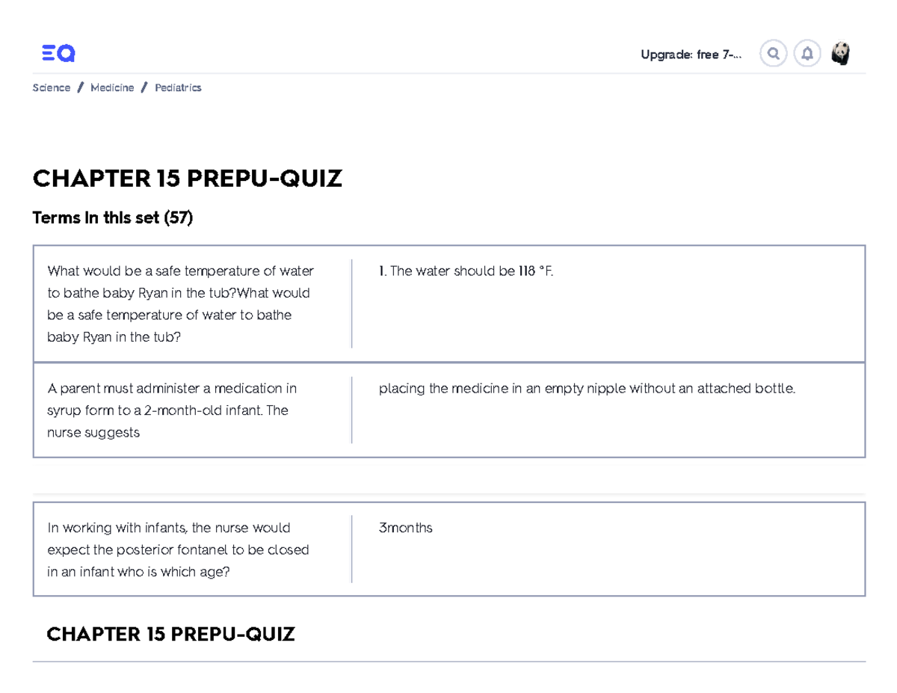
Task: Click the lower CHAPTER 15 PREPU-QUIZ heading
Action: 171,634
